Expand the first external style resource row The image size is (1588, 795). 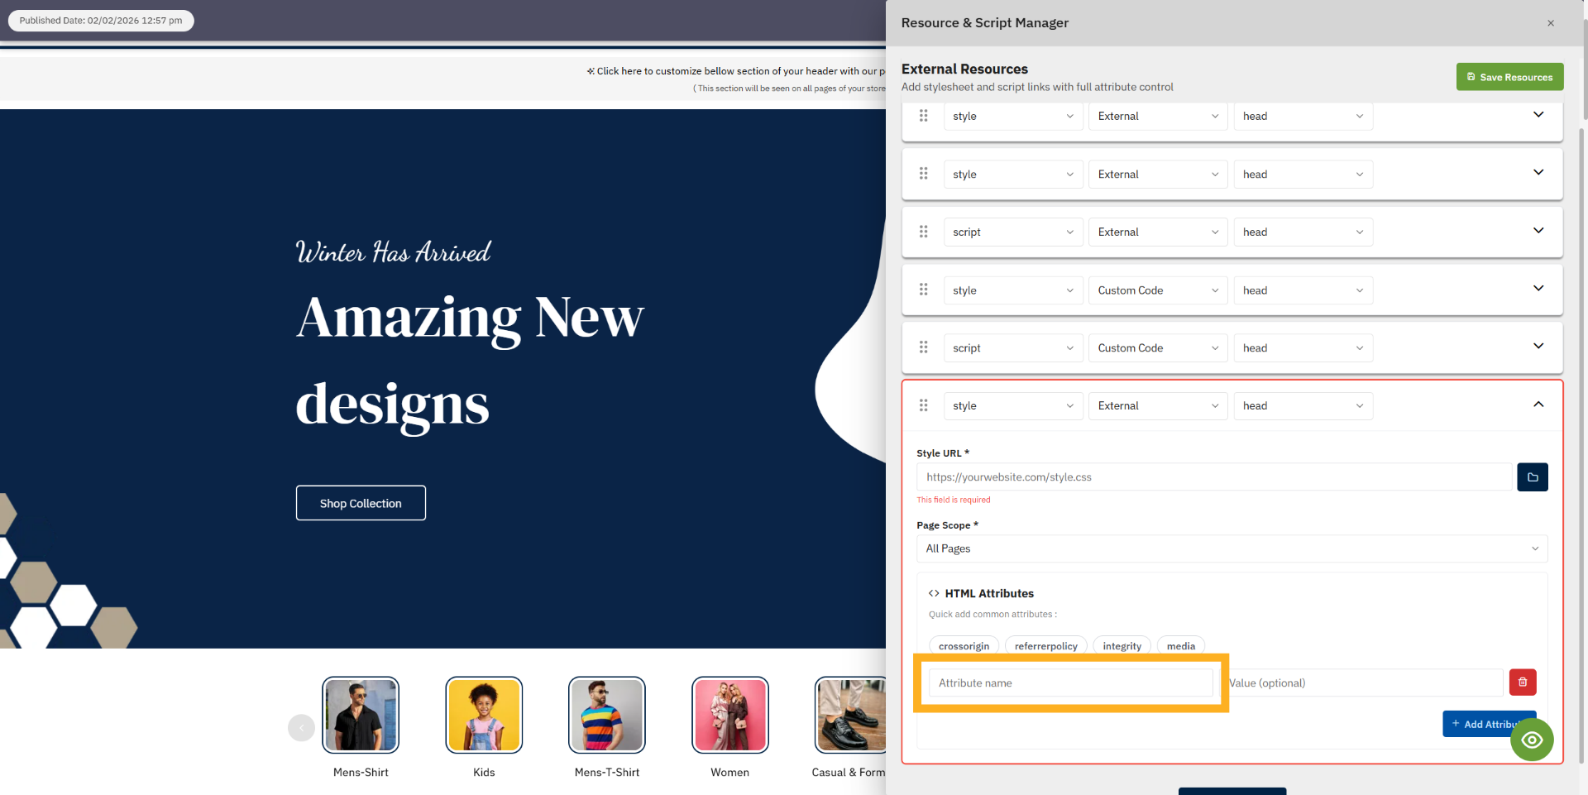coord(1538,115)
